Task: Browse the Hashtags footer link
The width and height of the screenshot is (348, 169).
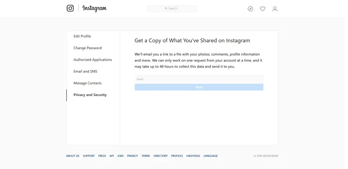Action: tap(193, 156)
